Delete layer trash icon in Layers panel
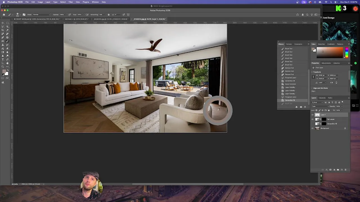Screen dimensions: 360x202 pyautogui.click(x=346, y=170)
